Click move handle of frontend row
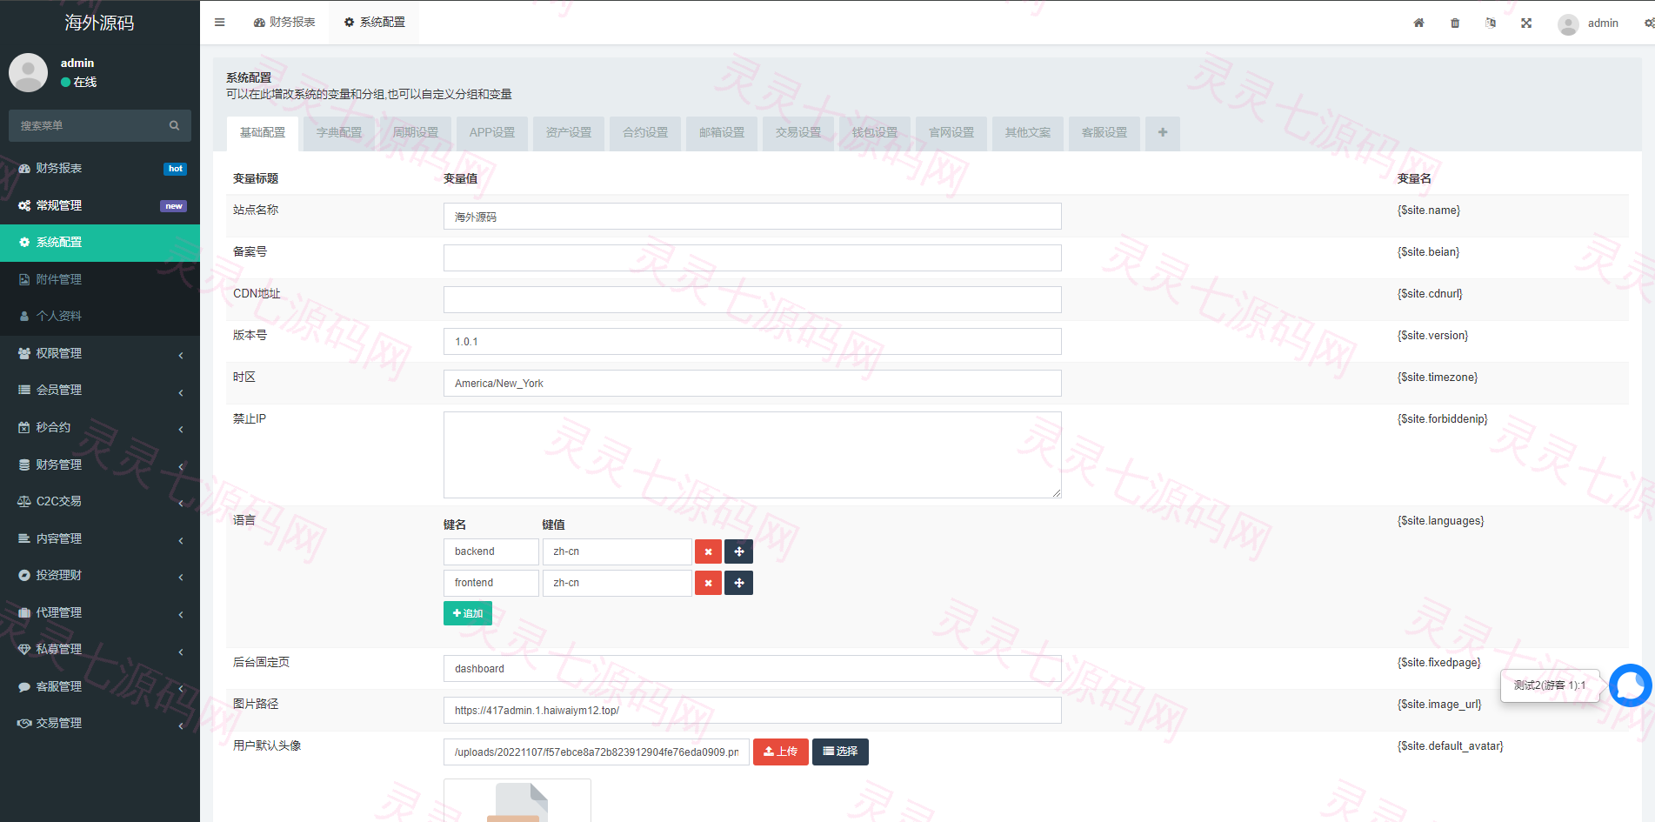The image size is (1655, 822). pos(738,583)
